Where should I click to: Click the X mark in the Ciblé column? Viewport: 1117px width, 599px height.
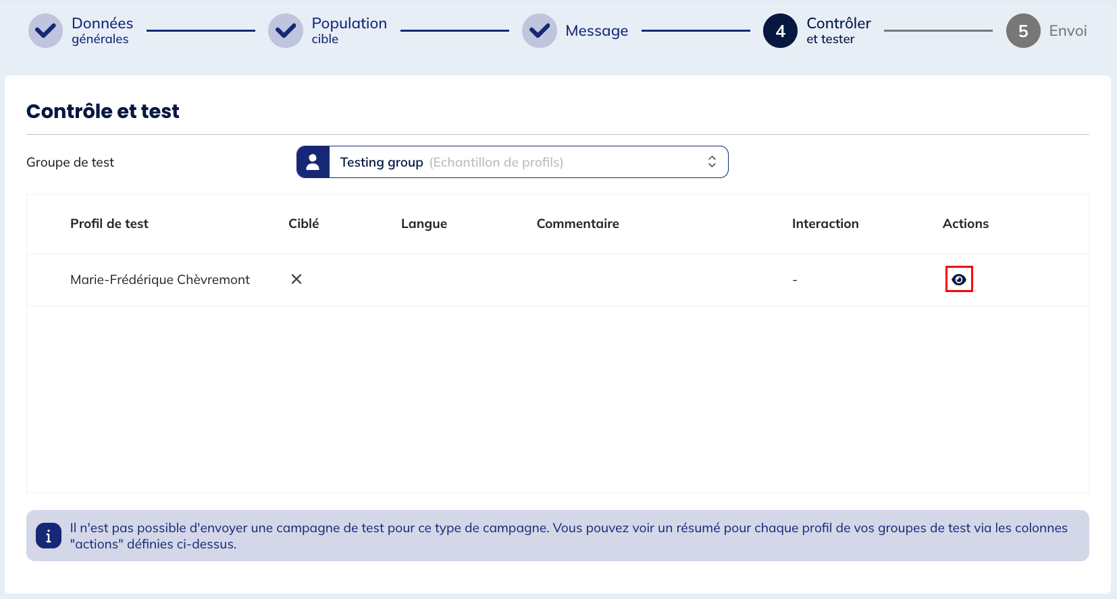point(296,279)
